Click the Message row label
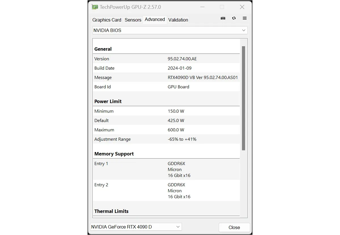Viewport: 340px width, 235px height. point(103,78)
